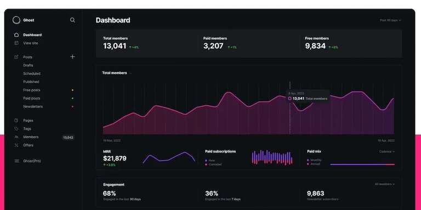Click the Tags icon in the sidebar
This screenshot has width=421, height=210.
[x=16, y=129]
